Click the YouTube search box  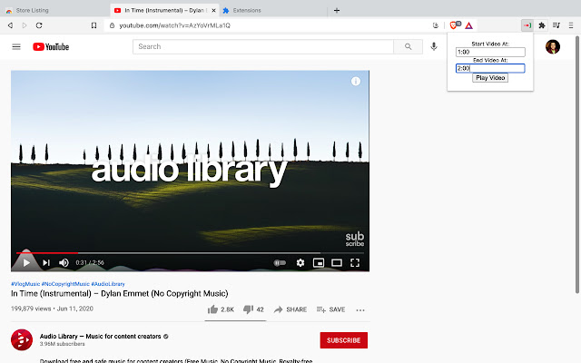click(263, 46)
